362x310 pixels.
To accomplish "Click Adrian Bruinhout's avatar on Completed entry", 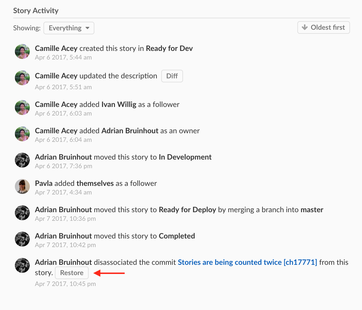I will [x=22, y=239].
